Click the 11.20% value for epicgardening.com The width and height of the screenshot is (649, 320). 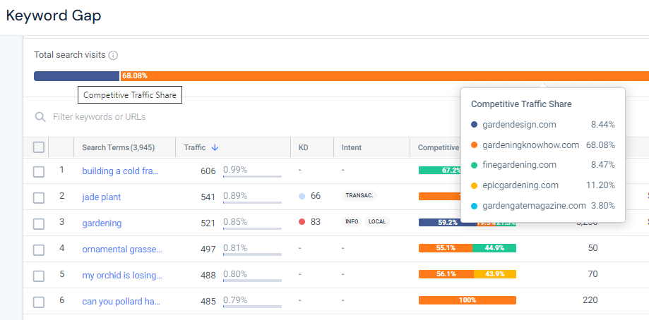coord(600,185)
